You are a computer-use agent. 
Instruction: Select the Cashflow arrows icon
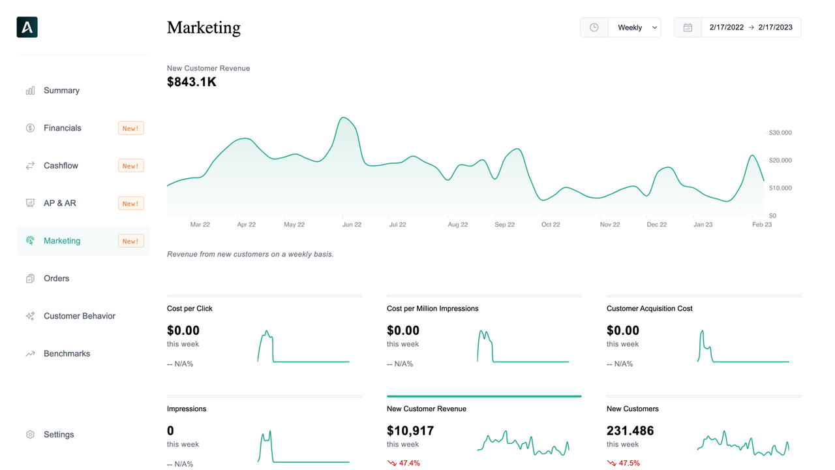30,165
